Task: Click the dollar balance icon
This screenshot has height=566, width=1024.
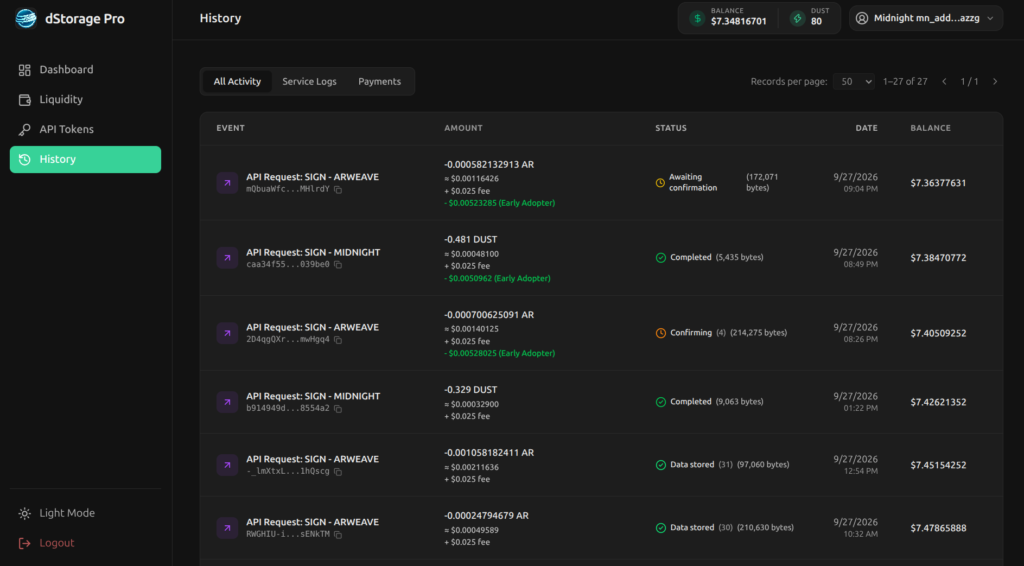Action: point(697,18)
